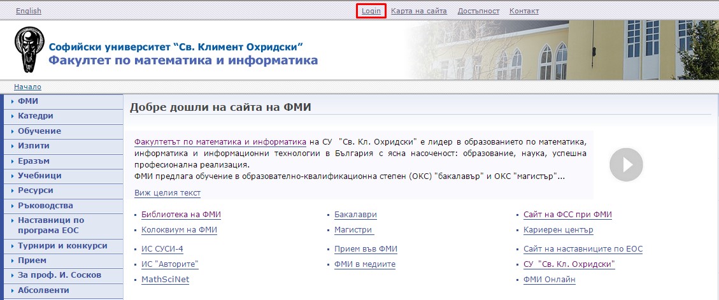Expand the Ръководства sidebar menu item

point(63,206)
